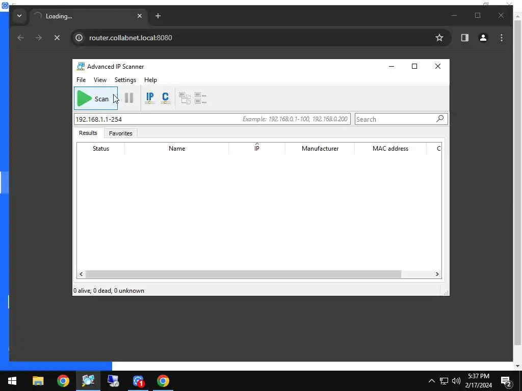Image resolution: width=522 pixels, height=391 pixels.
Task: Sort results by IP column
Action: 257,149
